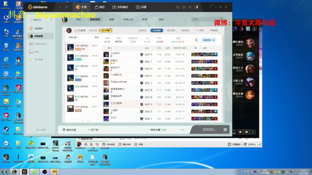312x175 pixels.
Task: Click the share icon beside 数据图表
Action: [197, 40]
